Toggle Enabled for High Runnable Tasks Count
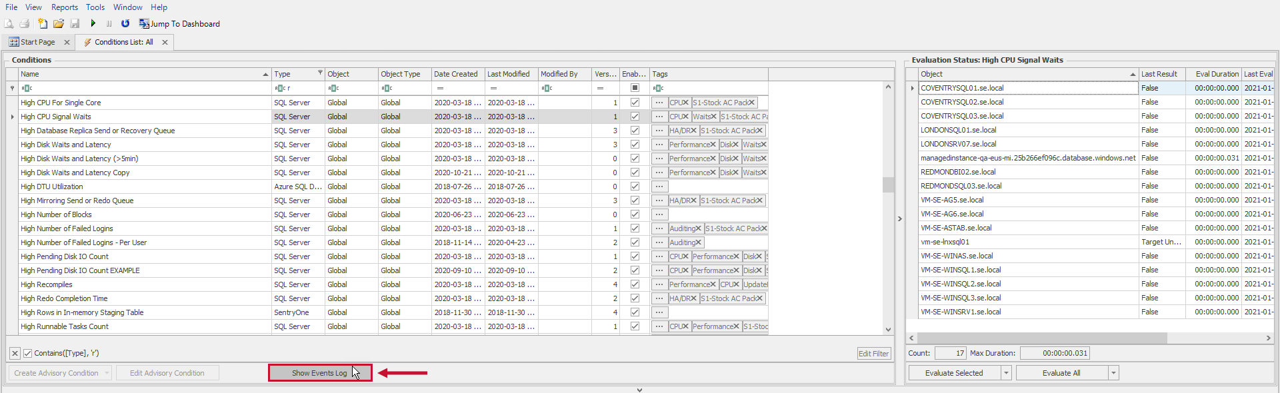The width and height of the screenshot is (1280, 393). coord(635,326)
